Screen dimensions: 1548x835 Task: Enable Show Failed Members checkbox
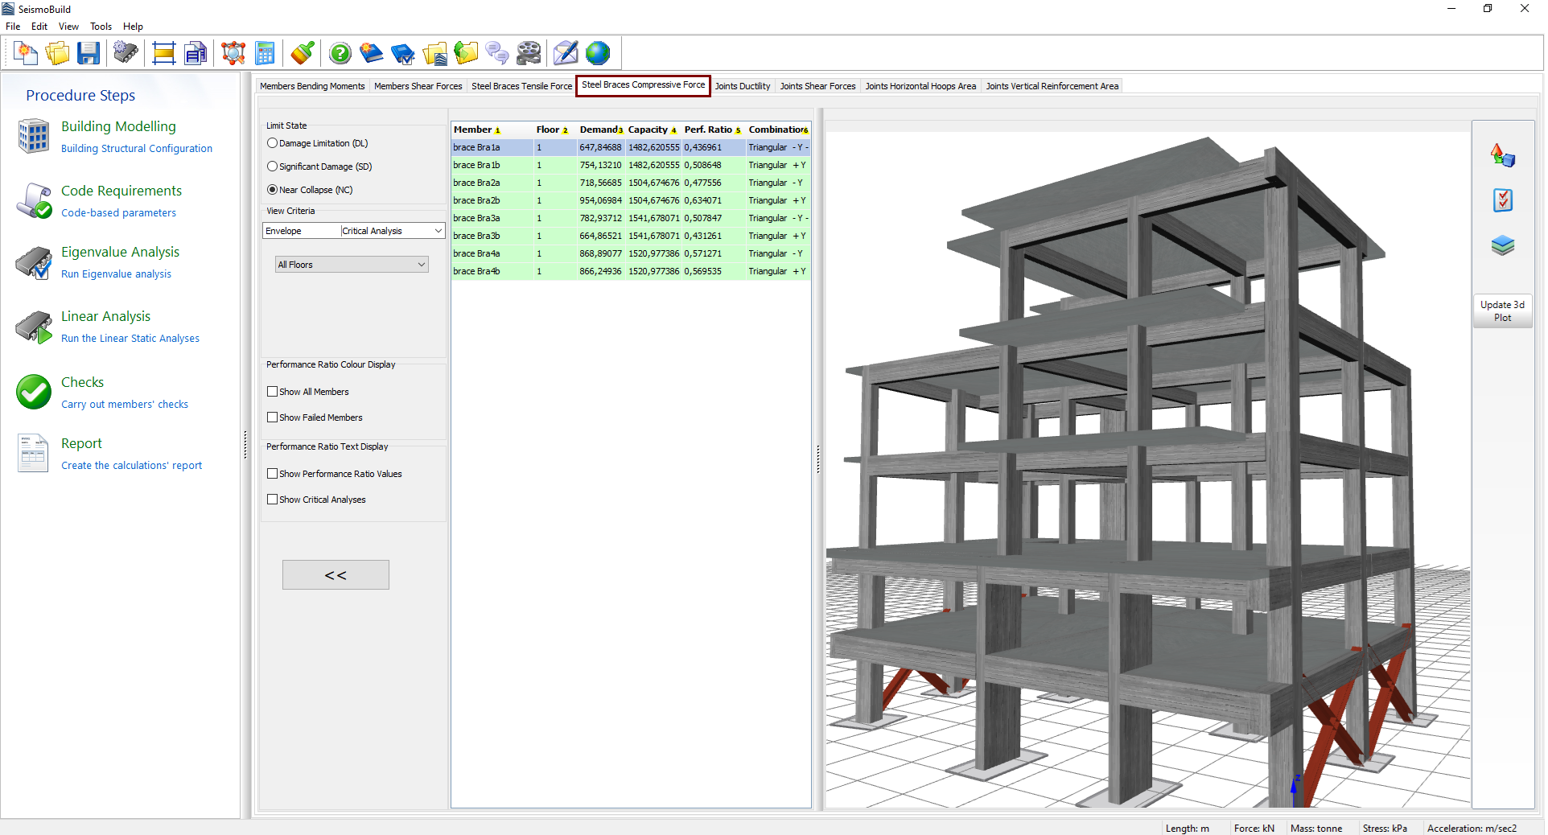(x=273, y=417)
